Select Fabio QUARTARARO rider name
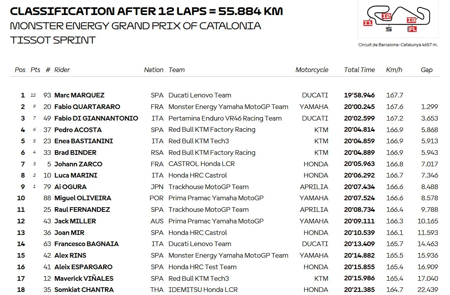The width and height of the screenshot is (450, 295). (87, 107)
